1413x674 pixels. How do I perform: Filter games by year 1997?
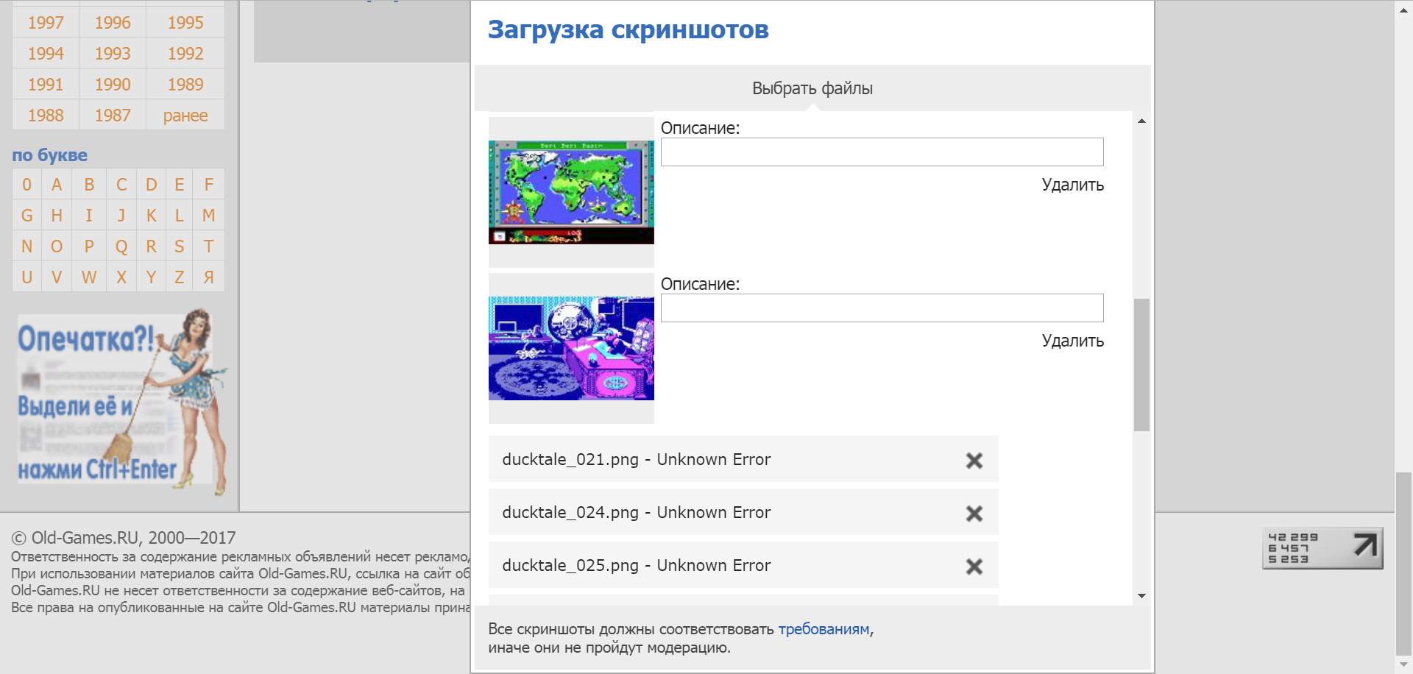click(46, 23)
